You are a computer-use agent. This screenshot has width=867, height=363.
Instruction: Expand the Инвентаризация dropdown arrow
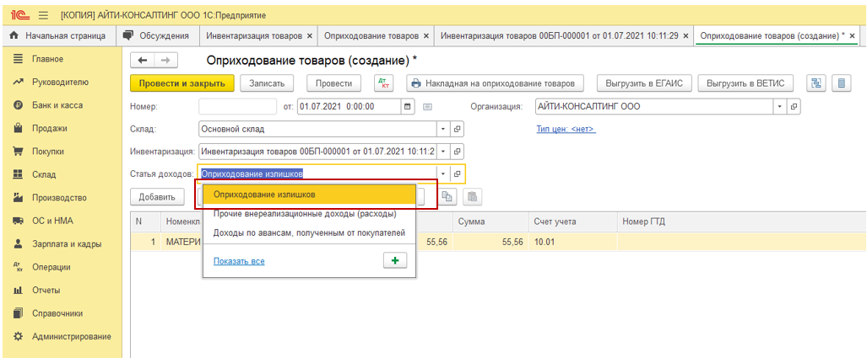coord(442,152)
